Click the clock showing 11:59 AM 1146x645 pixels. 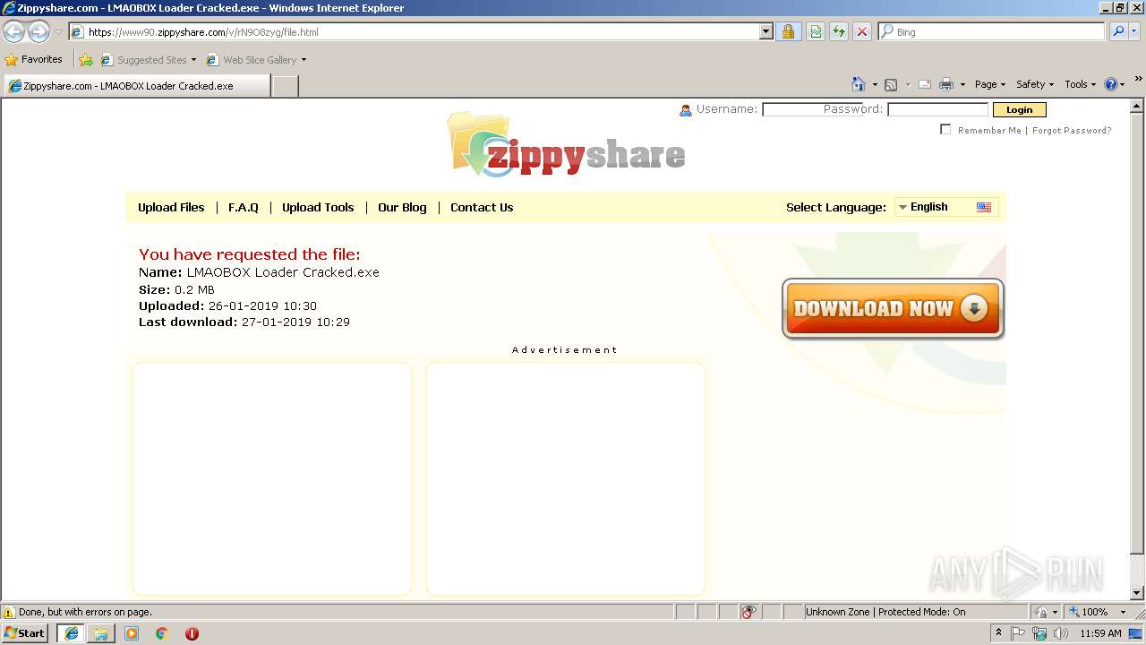(1101, 633)
